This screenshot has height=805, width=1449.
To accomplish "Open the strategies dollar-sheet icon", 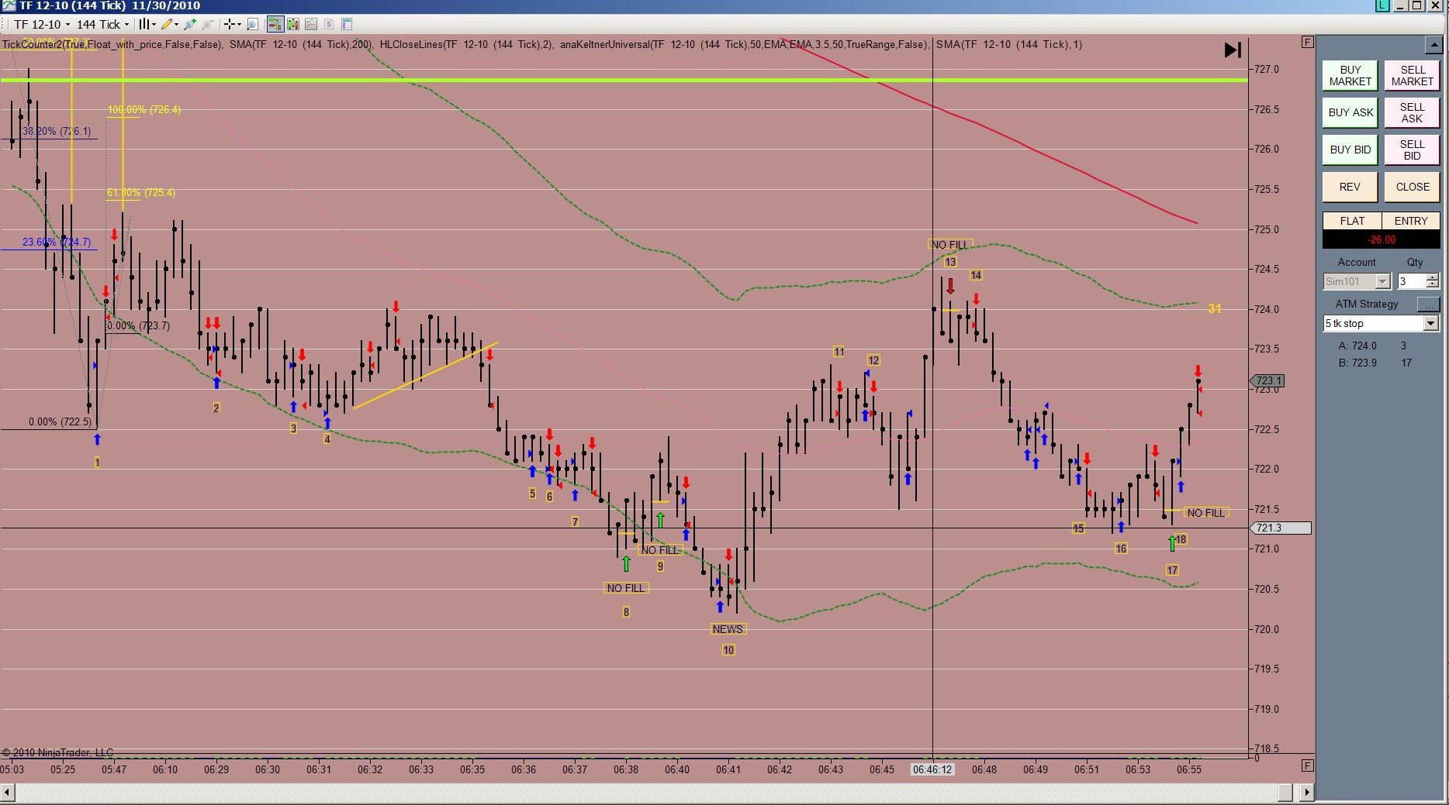I will pyautogui.click(x=328, y=24).
